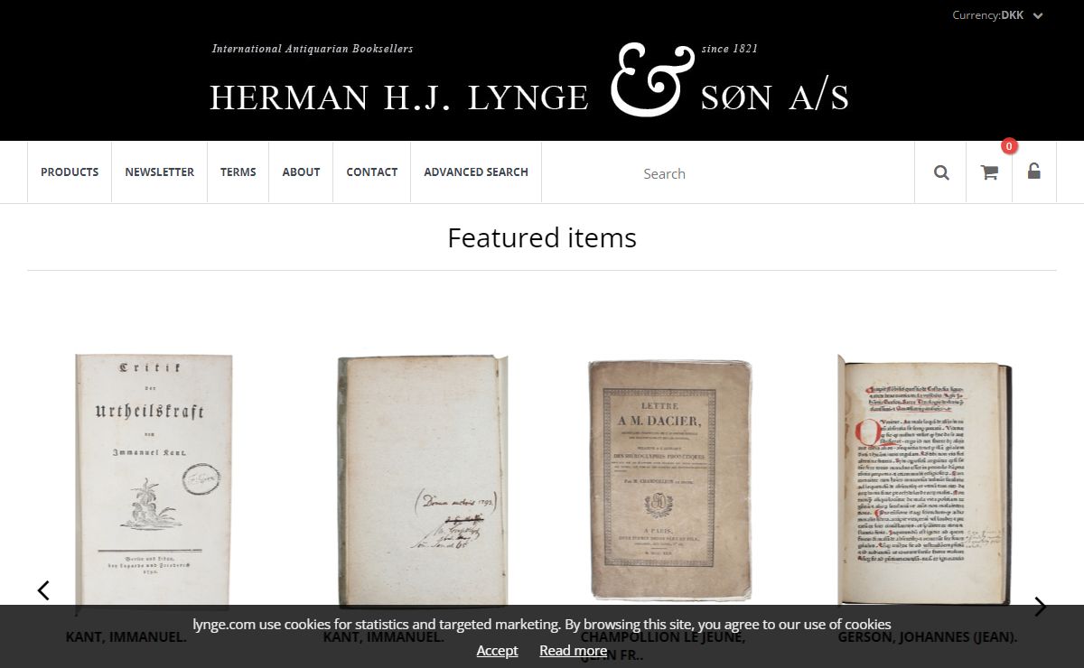The width and height of the screenshot is (1084, 668).
Task: Expand the Currency DKK dropdown
Action: tap(997, 15)
